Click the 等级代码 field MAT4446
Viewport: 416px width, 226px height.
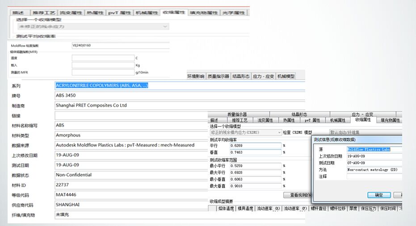[131, 195]
